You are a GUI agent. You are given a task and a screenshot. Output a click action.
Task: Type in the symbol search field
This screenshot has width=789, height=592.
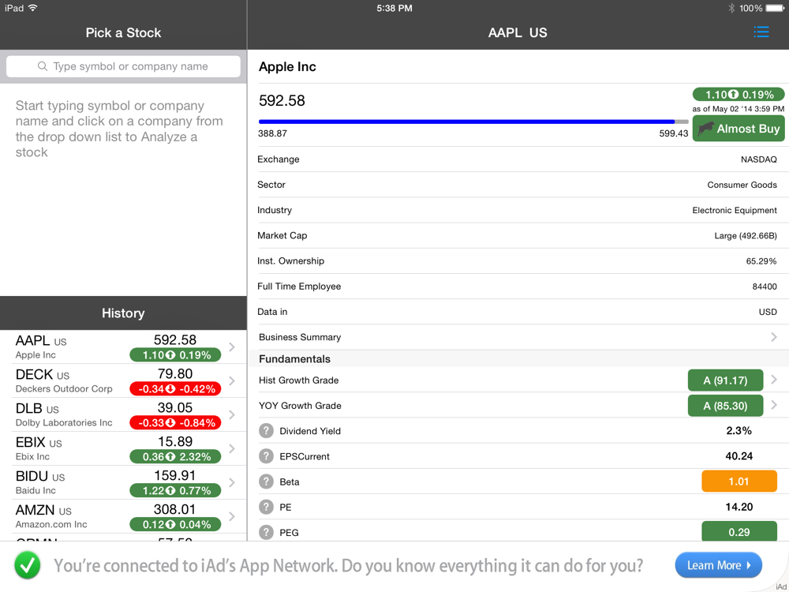click(x=131, y=66)
